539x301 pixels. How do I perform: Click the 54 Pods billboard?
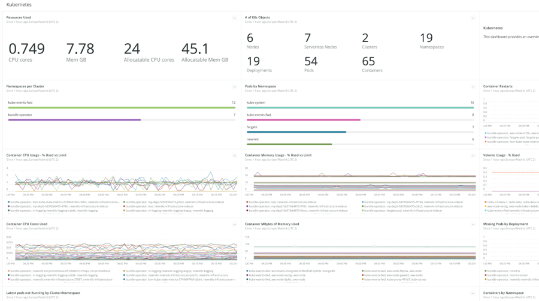[x=311, y=64]
